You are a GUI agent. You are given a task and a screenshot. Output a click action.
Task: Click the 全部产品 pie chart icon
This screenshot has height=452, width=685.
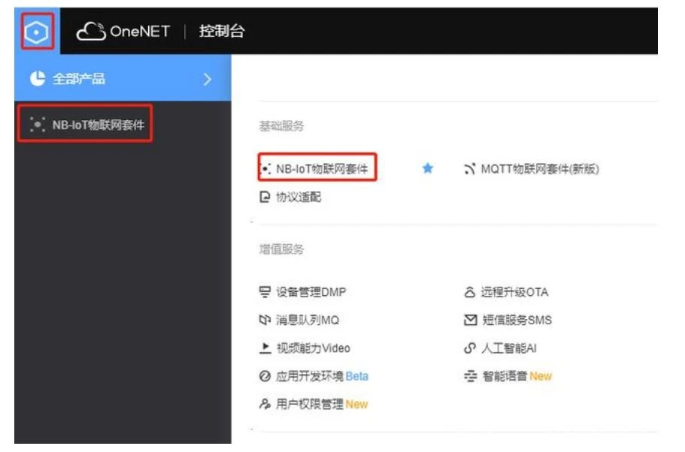(38, 79)
